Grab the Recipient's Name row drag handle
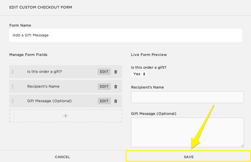This screenshot has height=162, width=251. click(12, 86)
